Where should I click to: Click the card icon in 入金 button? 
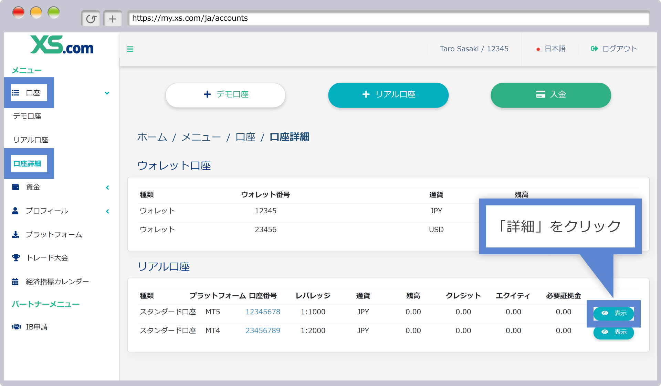[x=541, y=94]
